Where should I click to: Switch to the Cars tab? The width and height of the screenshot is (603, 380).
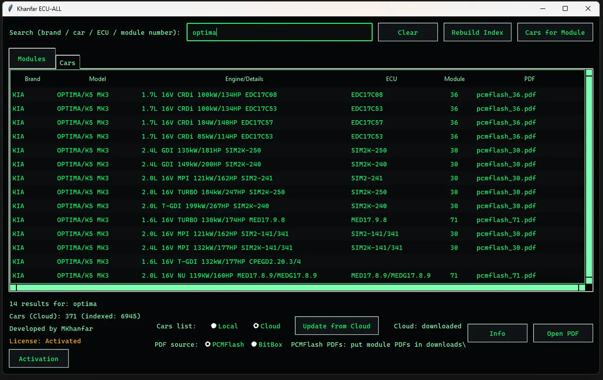click(x=67, y=62)
